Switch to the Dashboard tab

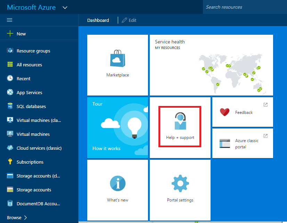pyautogui.click(x=98, y=20)
